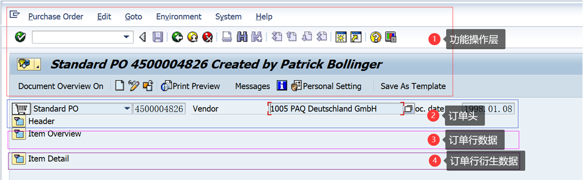Image resolution: width=583 pixels, height=180 pixels.
Task: Click the title bar services-for-object icon
Action: (28, 65)
